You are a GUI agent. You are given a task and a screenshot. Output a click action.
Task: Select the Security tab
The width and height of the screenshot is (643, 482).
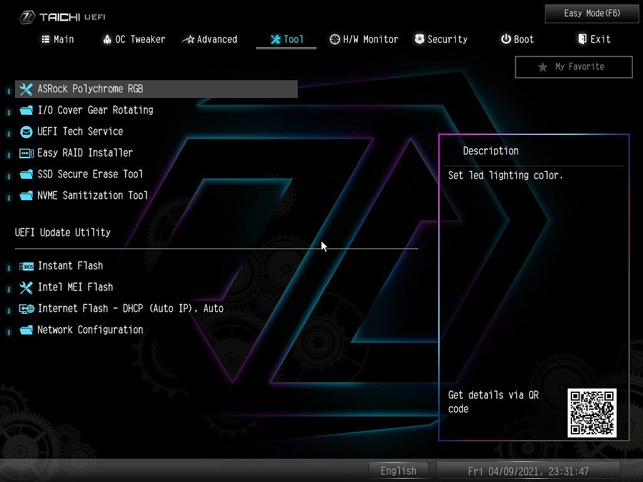pos(440,39)
